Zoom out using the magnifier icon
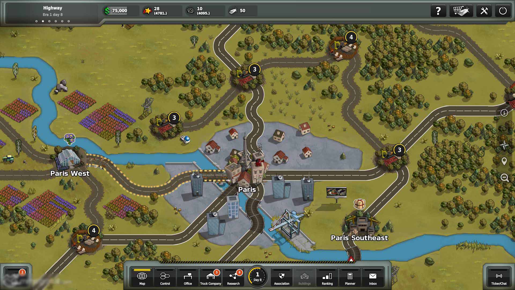The width and height of the screenshot is (515, 290). tap(505, 177)
